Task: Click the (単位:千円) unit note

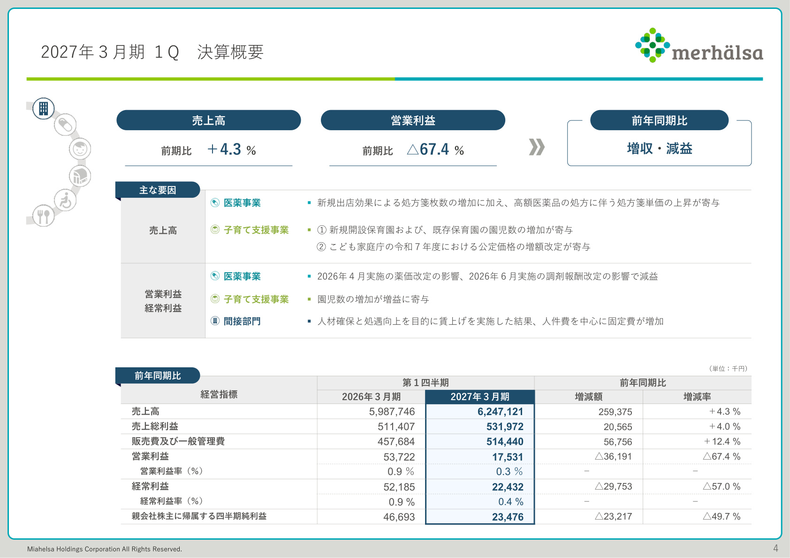Action: tap(729, 369)
